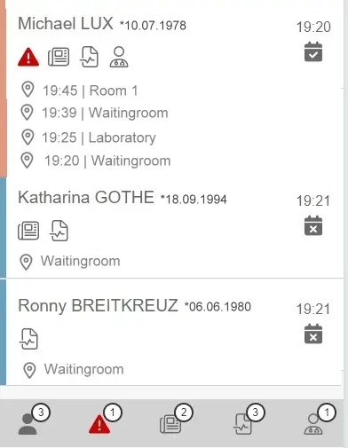Viewport: 348px width, 448px height.
Task: Select patient name Ronny BREITKREUZ
Action: (98, 305)
